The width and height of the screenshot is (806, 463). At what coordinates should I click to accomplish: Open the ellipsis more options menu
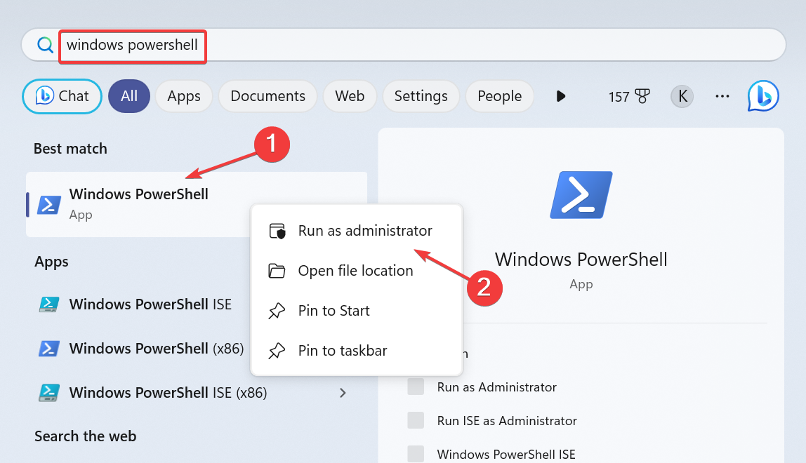click(x=722, y=96)
